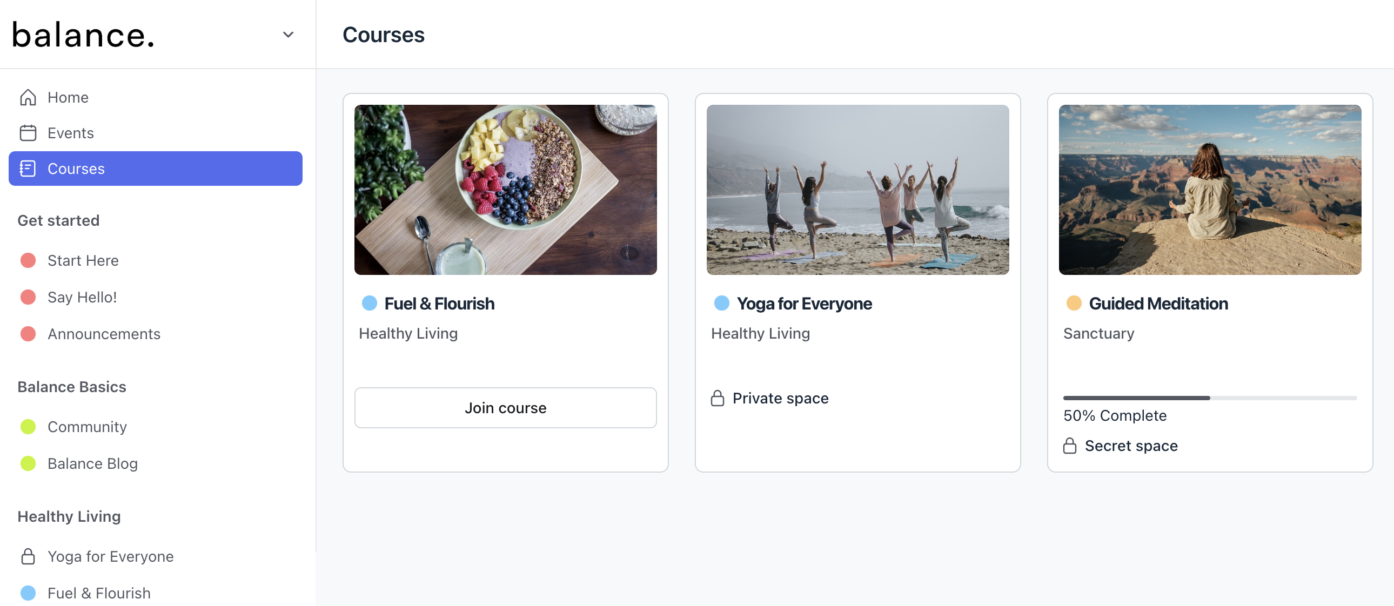The width and height of the screenshot is (1394, 606).
Task: Collapse the Healthy Living section
Action: (x=69, y=516)
